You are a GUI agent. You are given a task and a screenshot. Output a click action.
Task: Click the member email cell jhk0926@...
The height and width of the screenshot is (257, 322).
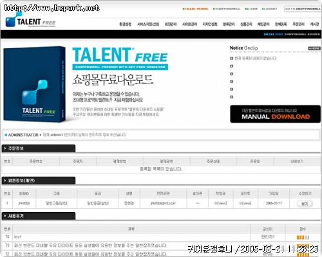(x=163, y=203)
